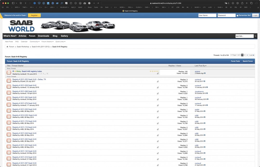Click the FAQ link
The height and width of the screenshot is (167, 260).
pyautogui.click(x=17, y=41)
